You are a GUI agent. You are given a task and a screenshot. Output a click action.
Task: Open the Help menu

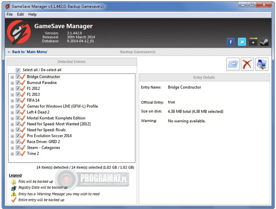point(33,14)
